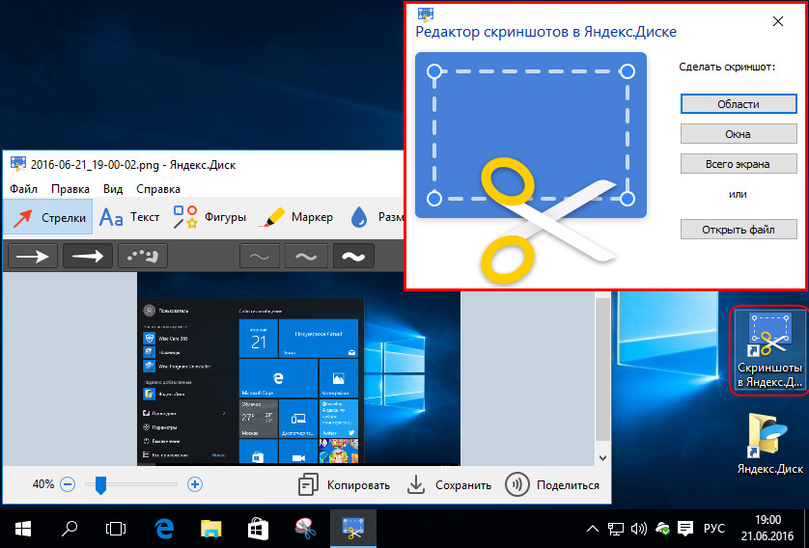Launch Microsoft Edge from the taskbar
809x548 pixels.
164,529
